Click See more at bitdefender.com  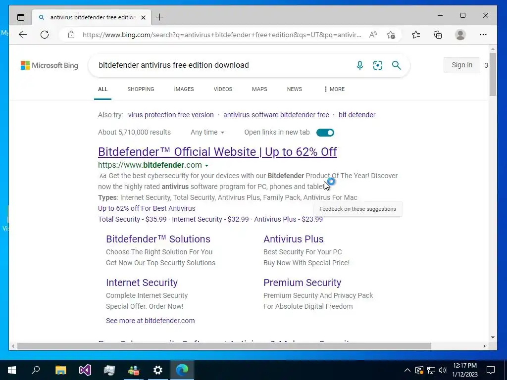pos(151,321)
